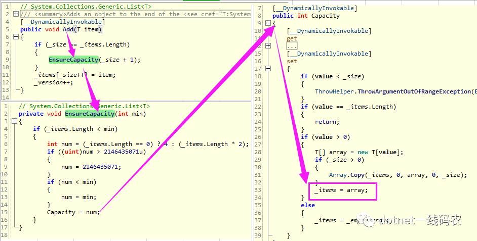Collapse the EnsureCapacity method body
The width and height of the screenshot is (477, 241).
[14, 121]
